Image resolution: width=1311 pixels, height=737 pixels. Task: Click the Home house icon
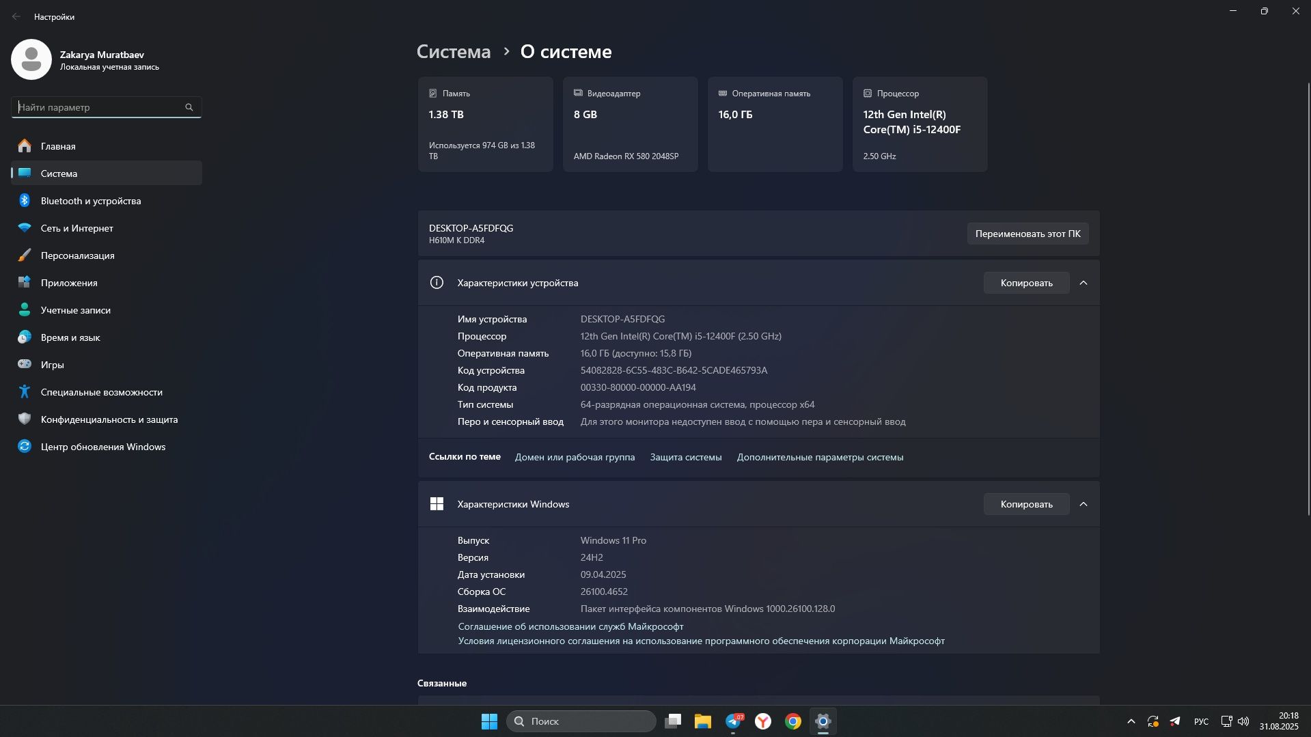25,146
